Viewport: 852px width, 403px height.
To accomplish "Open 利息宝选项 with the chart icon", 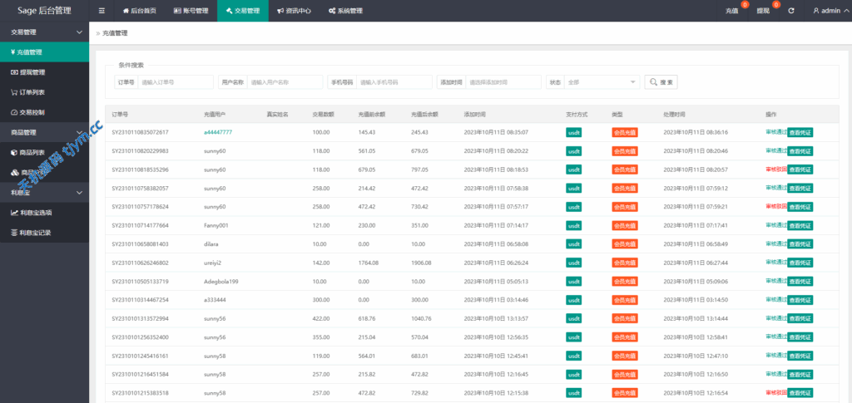I will 36,213.
